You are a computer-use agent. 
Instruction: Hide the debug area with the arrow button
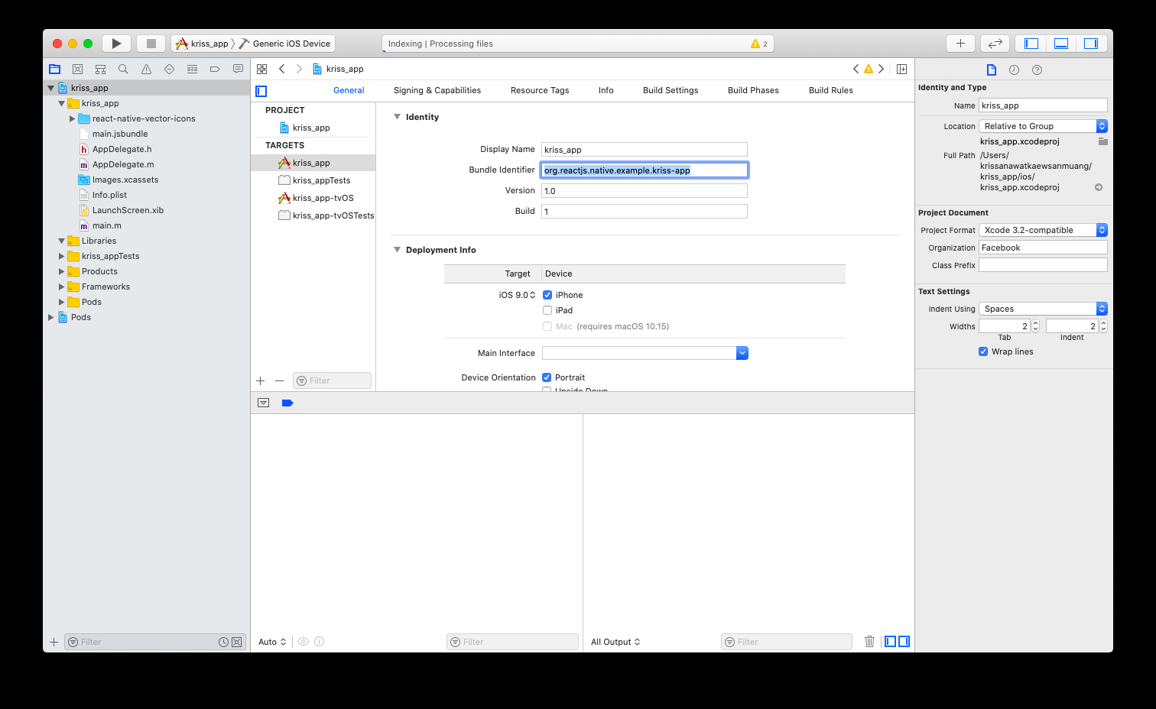(263, 403)
